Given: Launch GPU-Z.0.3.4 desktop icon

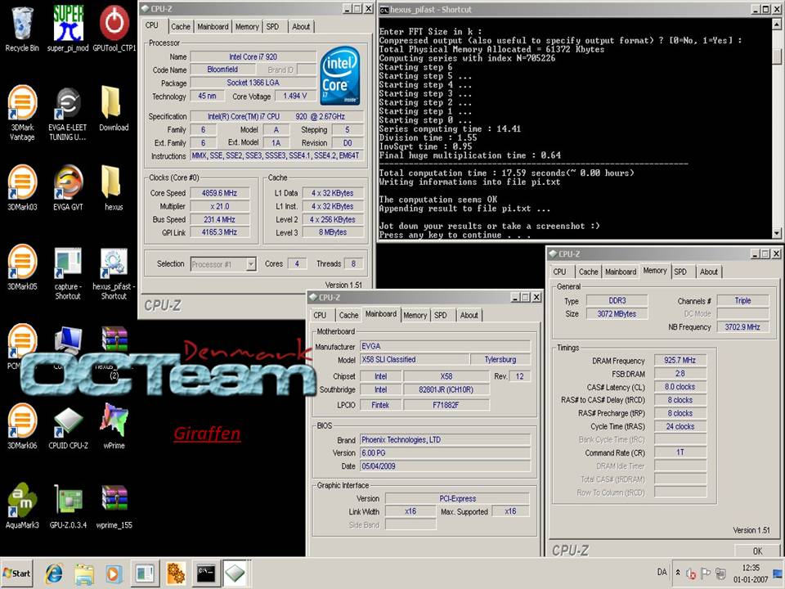Looking at the screenshot, I should [x=68, y=506].
